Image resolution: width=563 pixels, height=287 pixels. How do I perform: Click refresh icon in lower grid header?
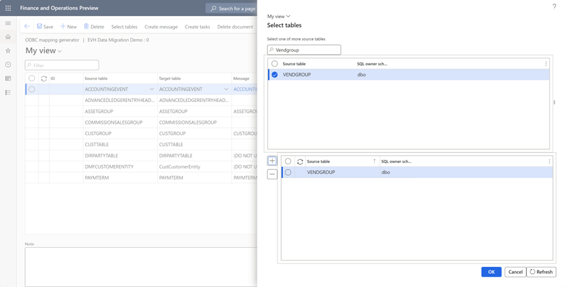click(300, 161)
